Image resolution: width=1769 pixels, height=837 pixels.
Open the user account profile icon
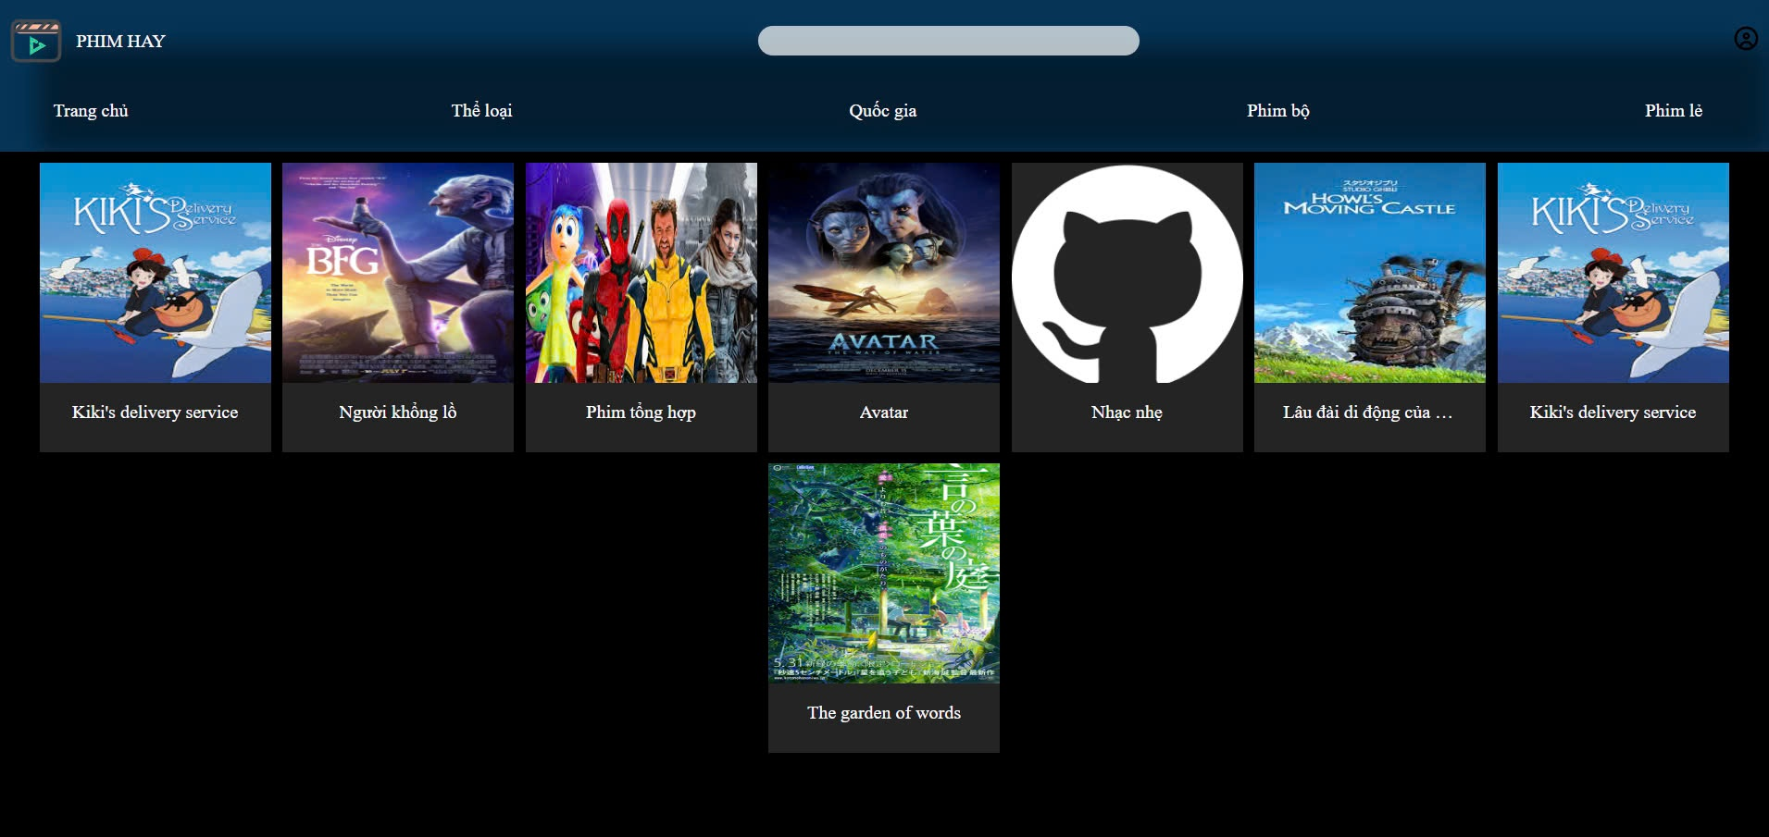[x=1746, y=39]
